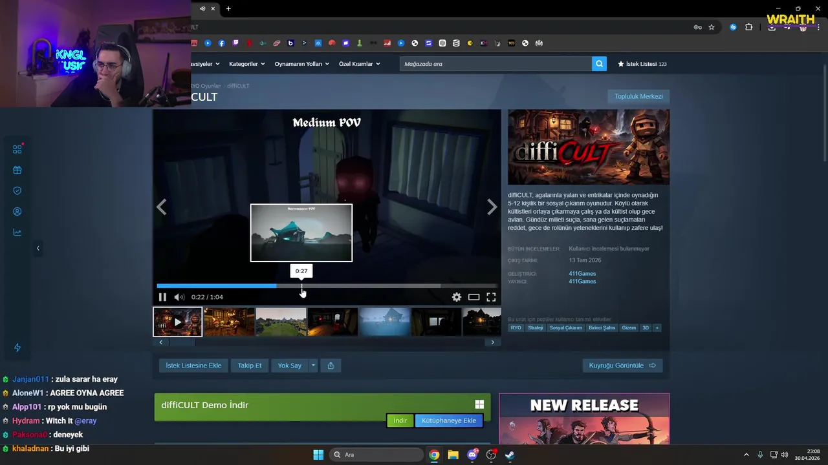Collapse the left sidebar with chevron
The image size is (828, 465).
coord(38,248)
